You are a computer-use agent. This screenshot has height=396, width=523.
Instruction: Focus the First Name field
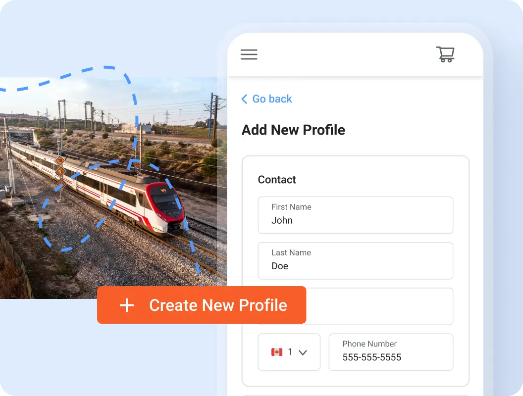(355, 215)
